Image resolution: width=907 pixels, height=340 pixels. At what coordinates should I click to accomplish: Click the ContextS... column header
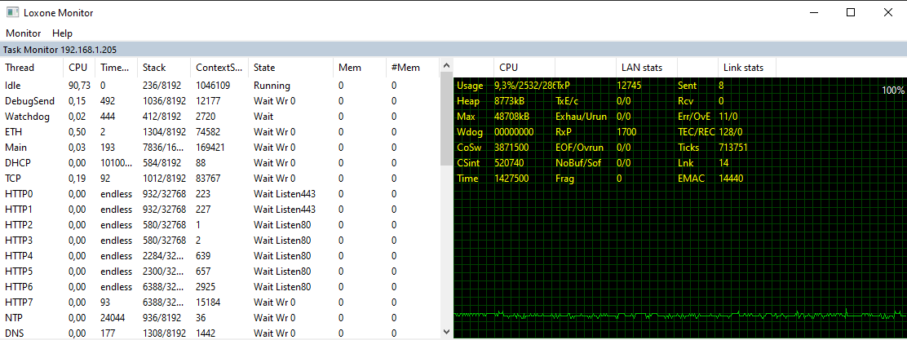(219, 68)
